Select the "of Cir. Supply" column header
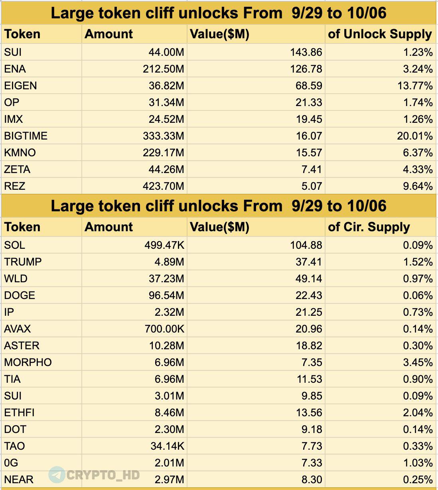 point(369,227)
